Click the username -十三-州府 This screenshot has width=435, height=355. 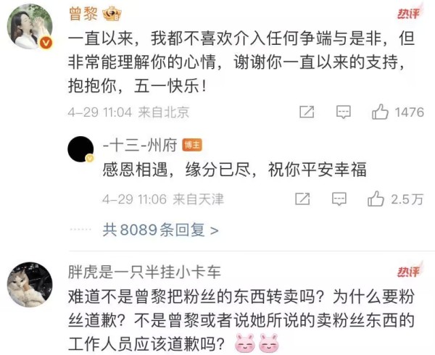tap(140, 145)
